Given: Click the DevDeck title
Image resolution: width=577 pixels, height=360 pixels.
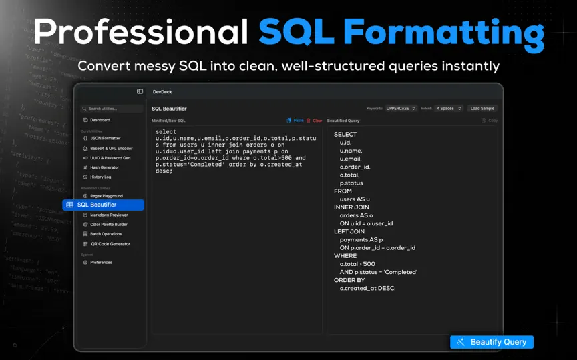Looking at the screenshot, I should click(x=162, y=92).
